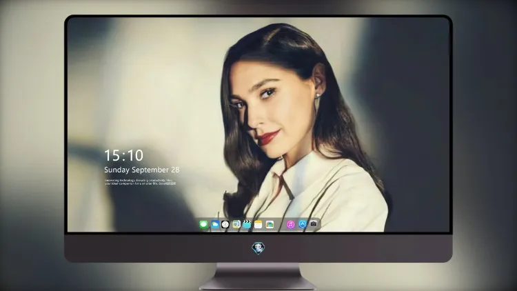
Task: Open the Photos gallery app in the dock
Action: pos(270,224)
